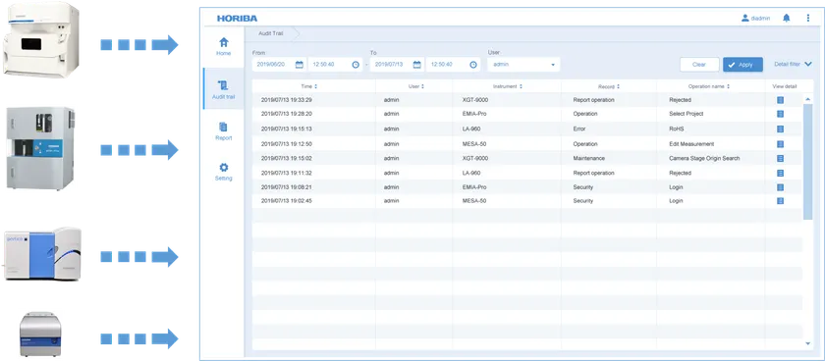Open the Home page in sidebar
The width and height of the screenshot is (825, 361).
(224, 46)
